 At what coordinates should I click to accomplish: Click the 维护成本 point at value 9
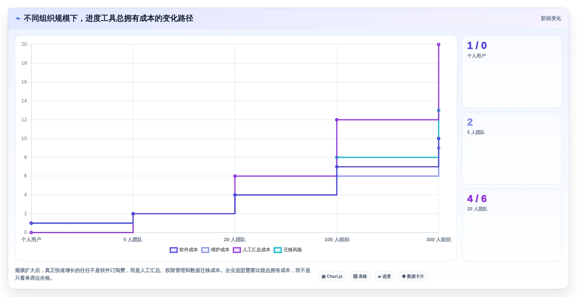tap(438, 148)
